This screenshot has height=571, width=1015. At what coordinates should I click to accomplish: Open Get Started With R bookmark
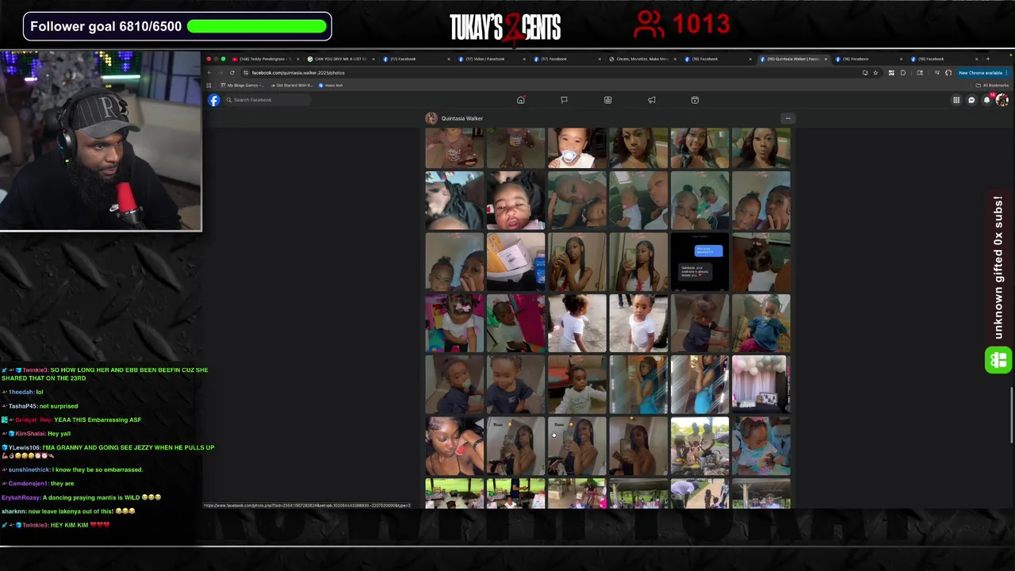point(293,85)
